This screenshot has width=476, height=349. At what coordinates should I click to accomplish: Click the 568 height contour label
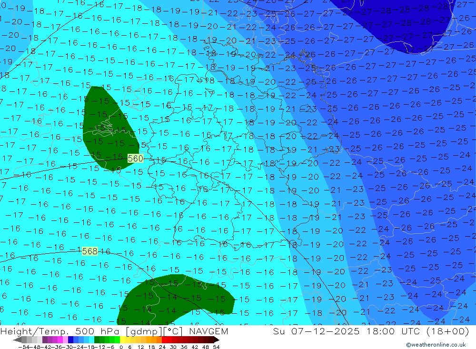click(x=90, y=251)
